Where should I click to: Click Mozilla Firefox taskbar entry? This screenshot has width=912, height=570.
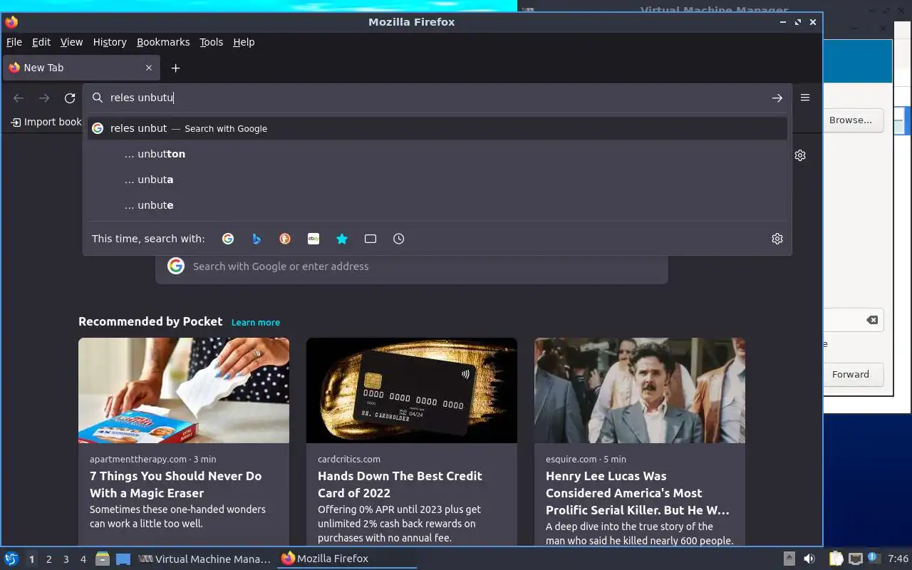point(346,559)
